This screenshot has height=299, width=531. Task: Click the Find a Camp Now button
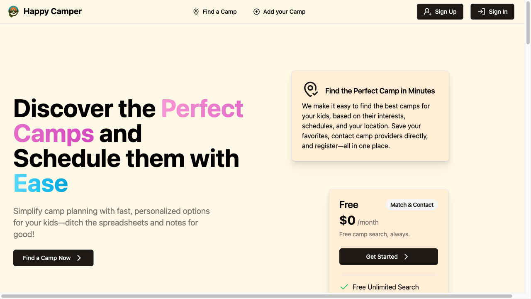click(53, 258)
